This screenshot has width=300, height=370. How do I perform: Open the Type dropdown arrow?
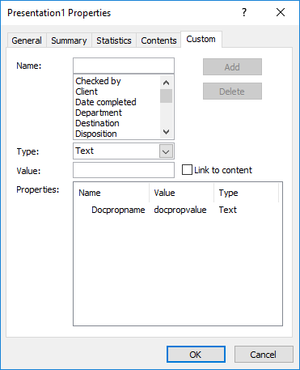click(166, 151)
